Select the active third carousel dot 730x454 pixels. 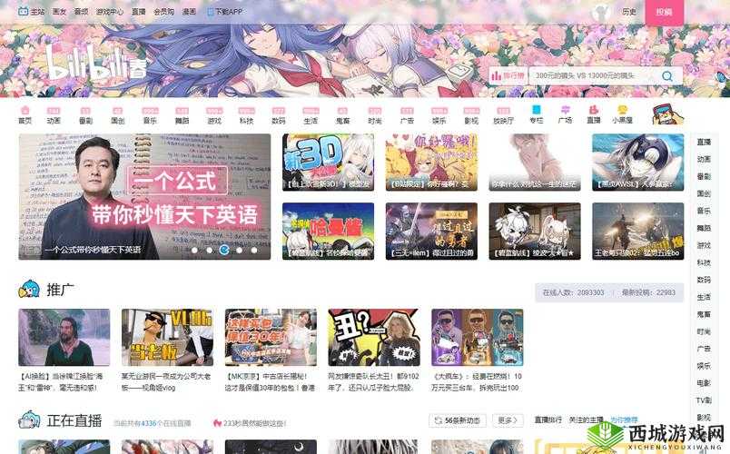pos(224,250)
